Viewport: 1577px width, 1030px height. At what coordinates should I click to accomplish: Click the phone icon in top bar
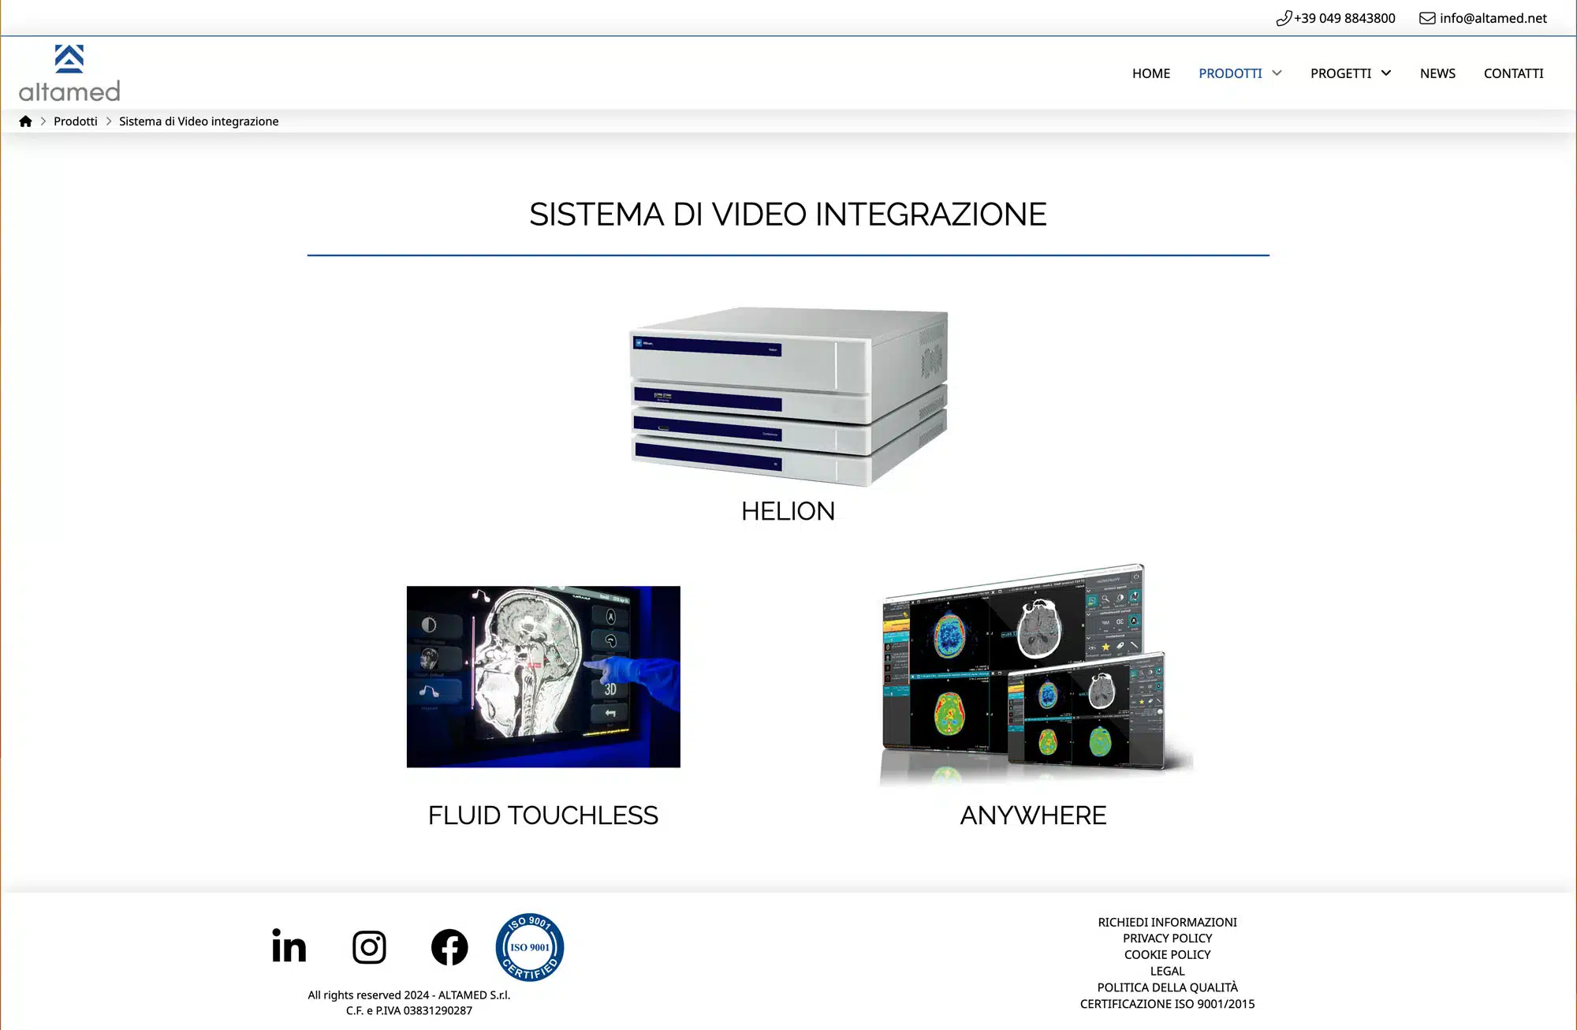click(x=1284, y=18)
